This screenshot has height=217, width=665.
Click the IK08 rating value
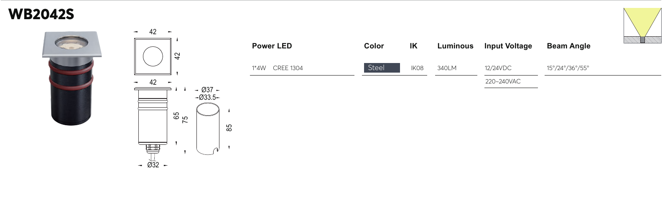click(x=417, y=68)
